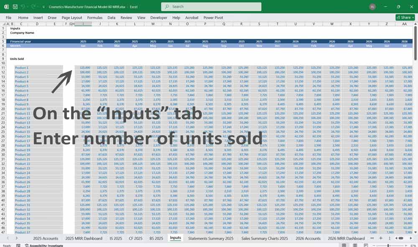Viewport: 418px width, 247px height.
Task: Select column AA header
Action: [404, 24]
